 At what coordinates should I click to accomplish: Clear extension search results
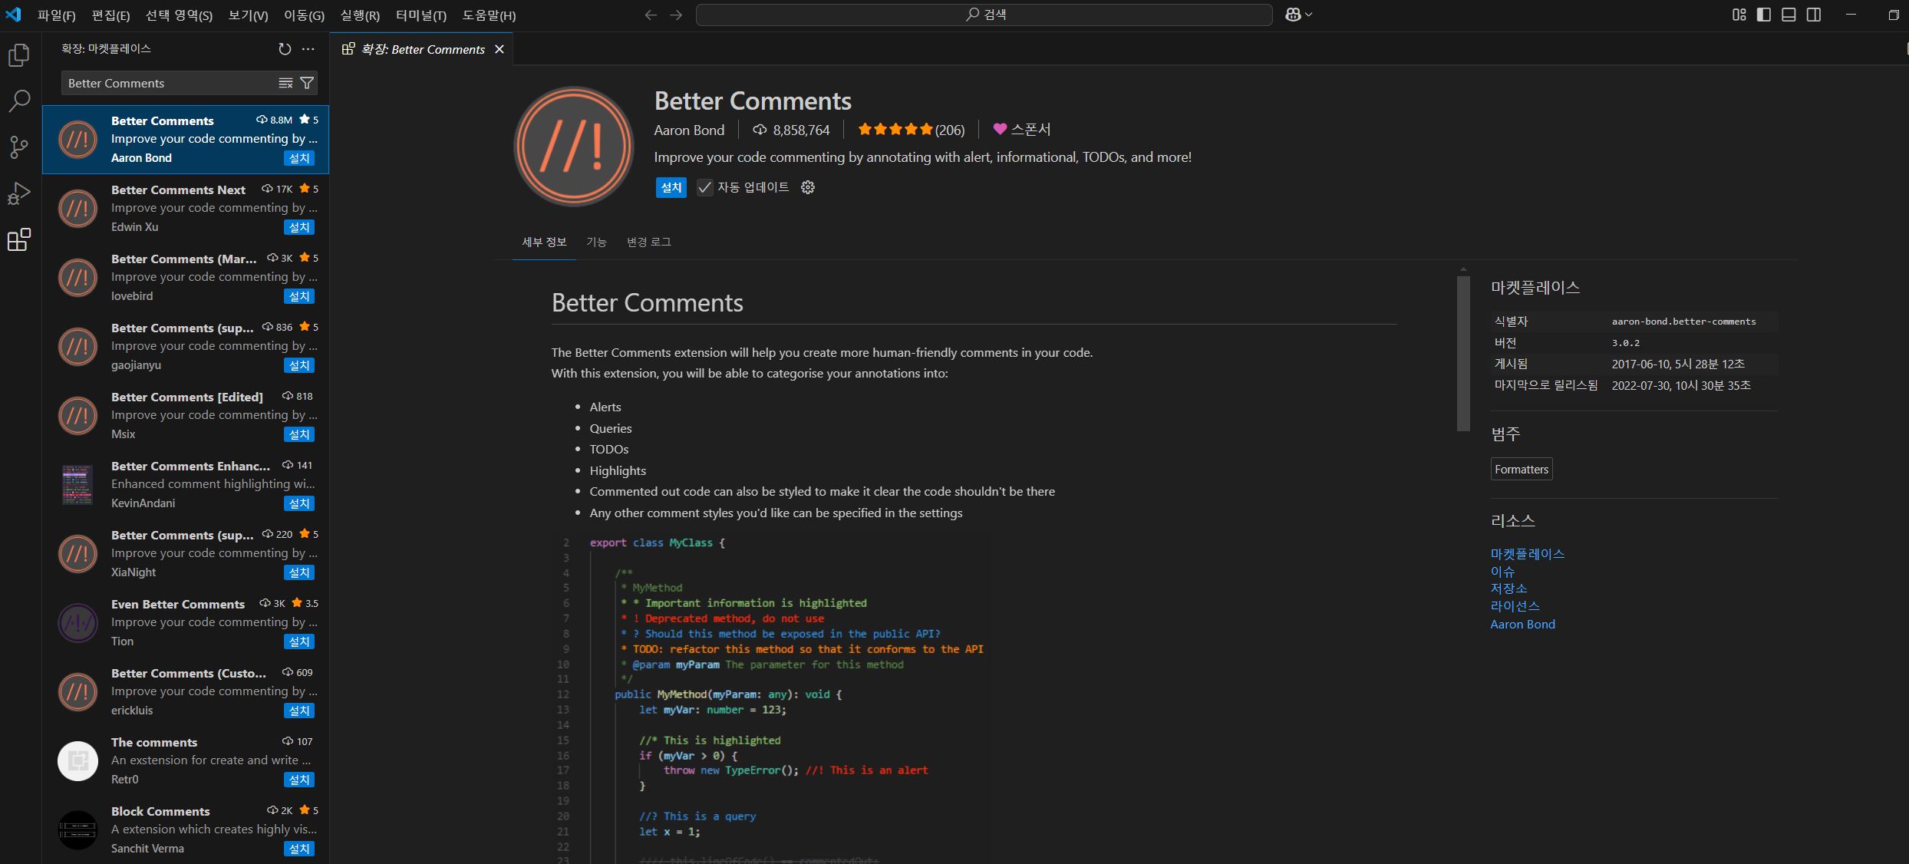click(285, 83)
